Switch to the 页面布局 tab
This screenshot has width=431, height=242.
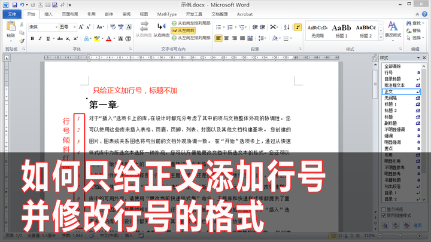click(70, 14)
